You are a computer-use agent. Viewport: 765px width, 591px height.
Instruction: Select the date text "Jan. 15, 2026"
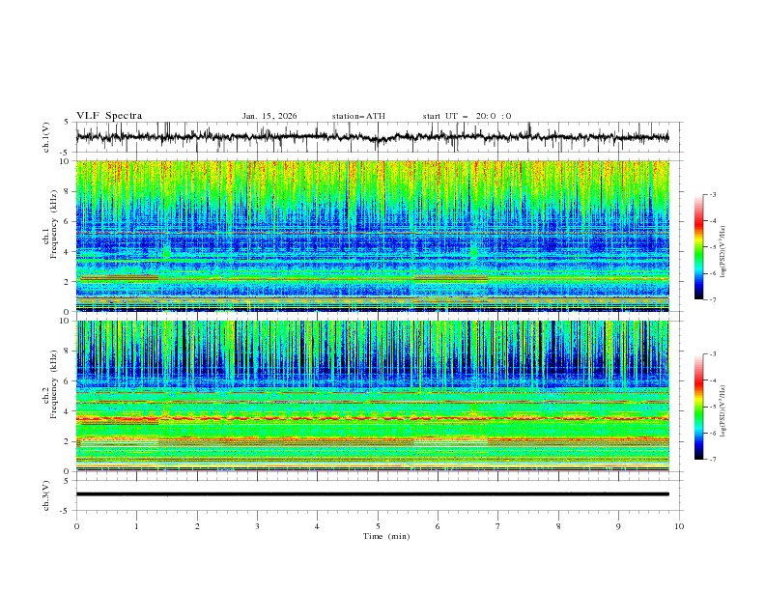tap(269, 116)
